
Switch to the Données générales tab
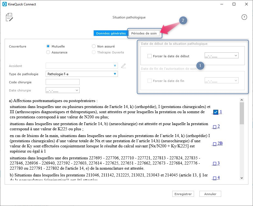[111, 33]
